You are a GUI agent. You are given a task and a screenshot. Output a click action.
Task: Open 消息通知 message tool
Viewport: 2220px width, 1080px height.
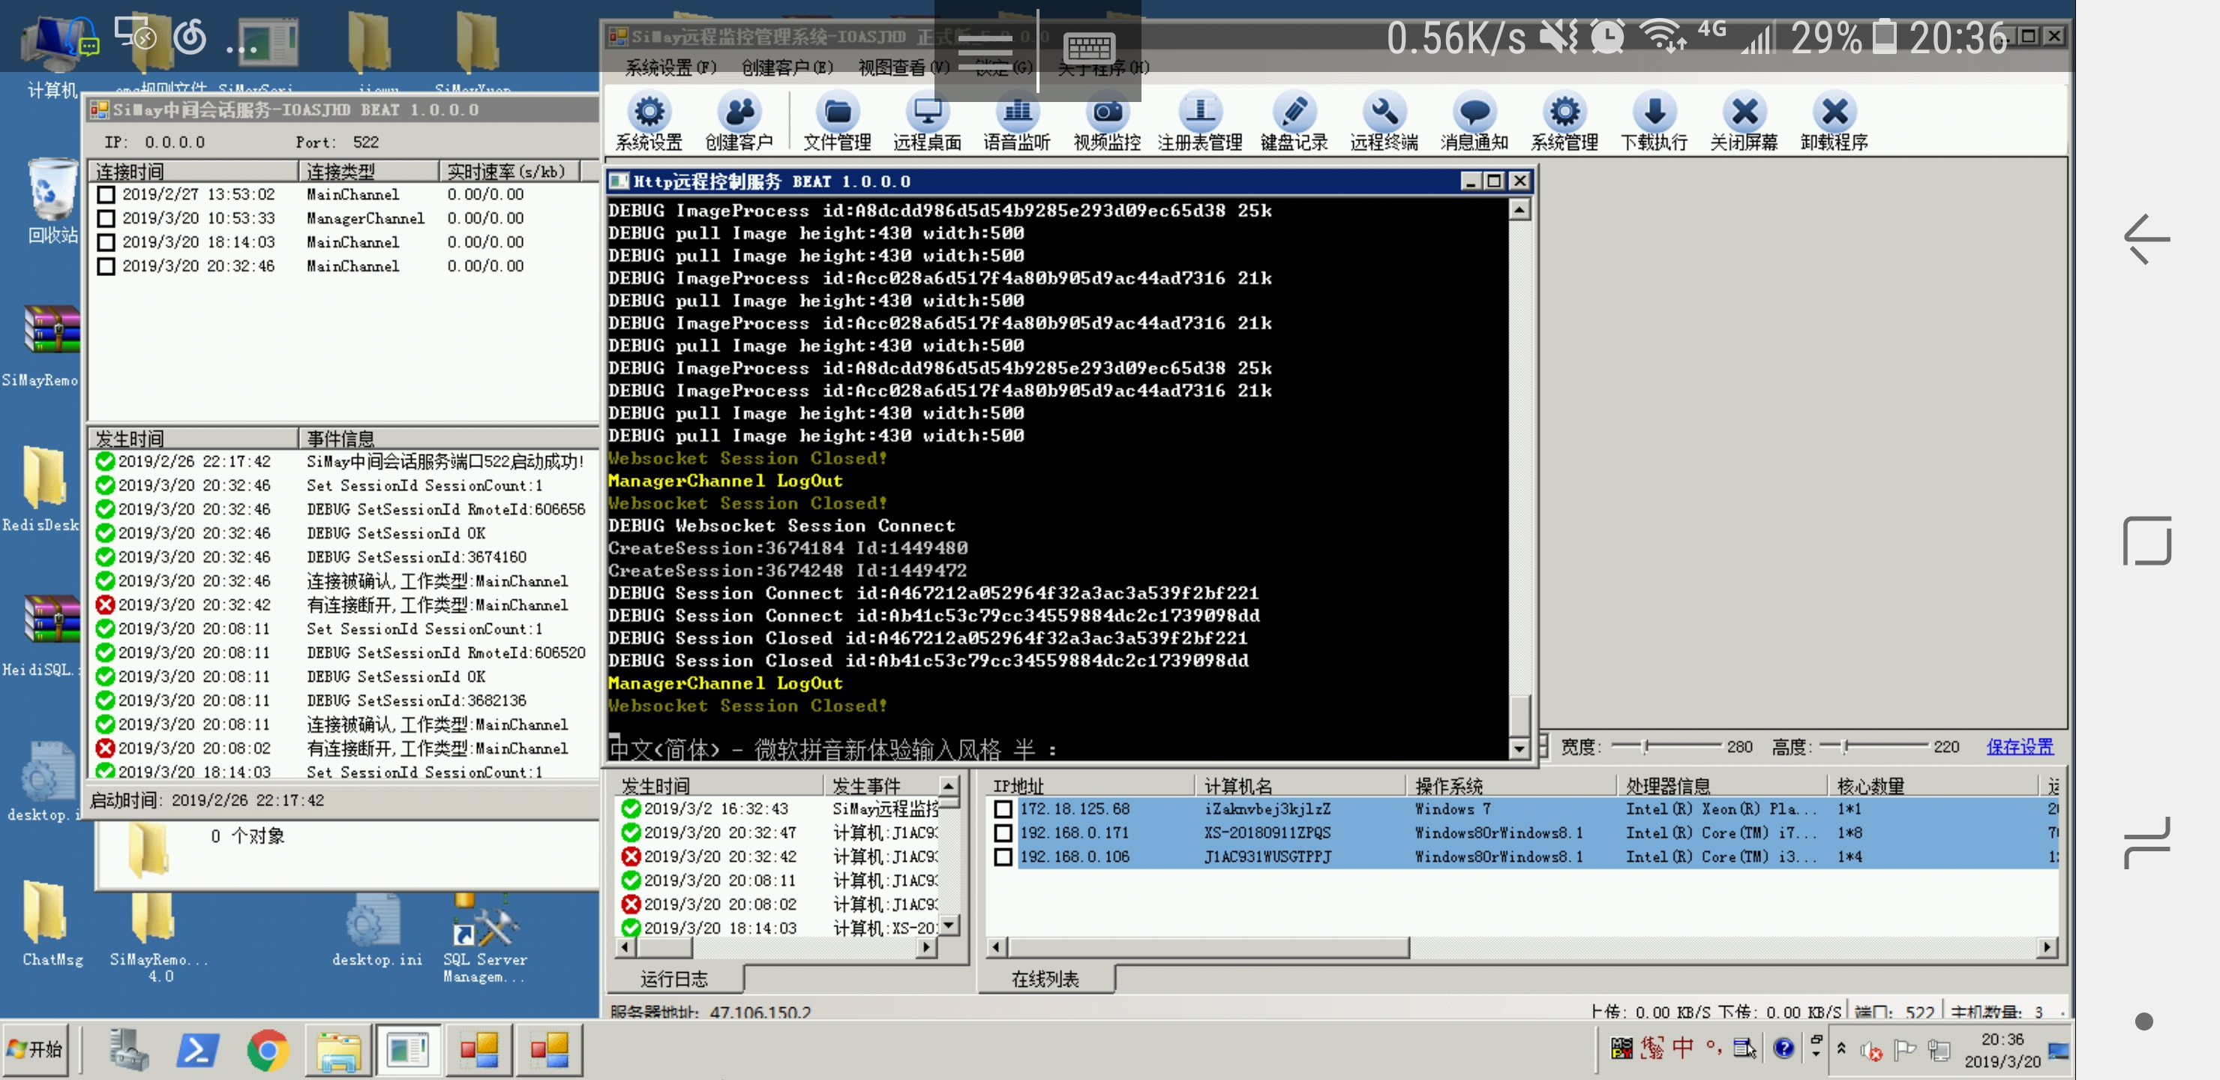pos(1474,122)
